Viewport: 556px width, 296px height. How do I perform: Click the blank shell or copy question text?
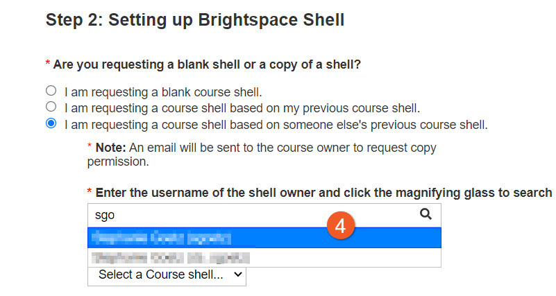pos(207,64)
